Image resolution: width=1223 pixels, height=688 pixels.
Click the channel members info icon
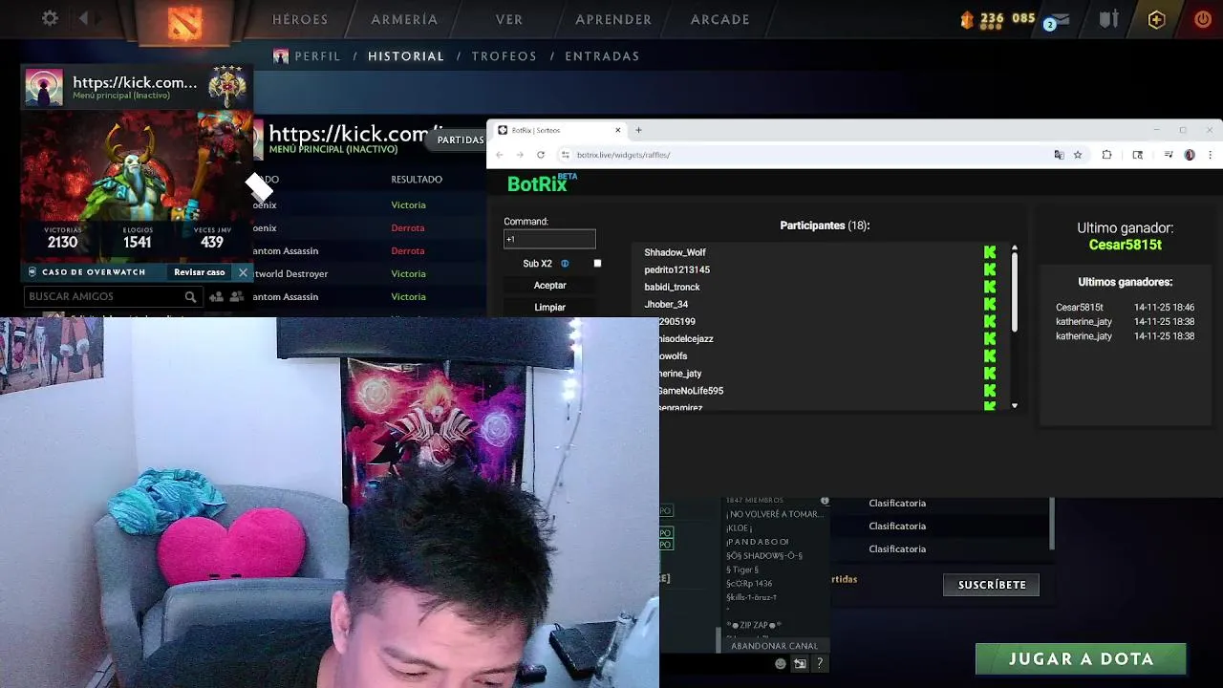pyautogui.click(x=825, y=501)
